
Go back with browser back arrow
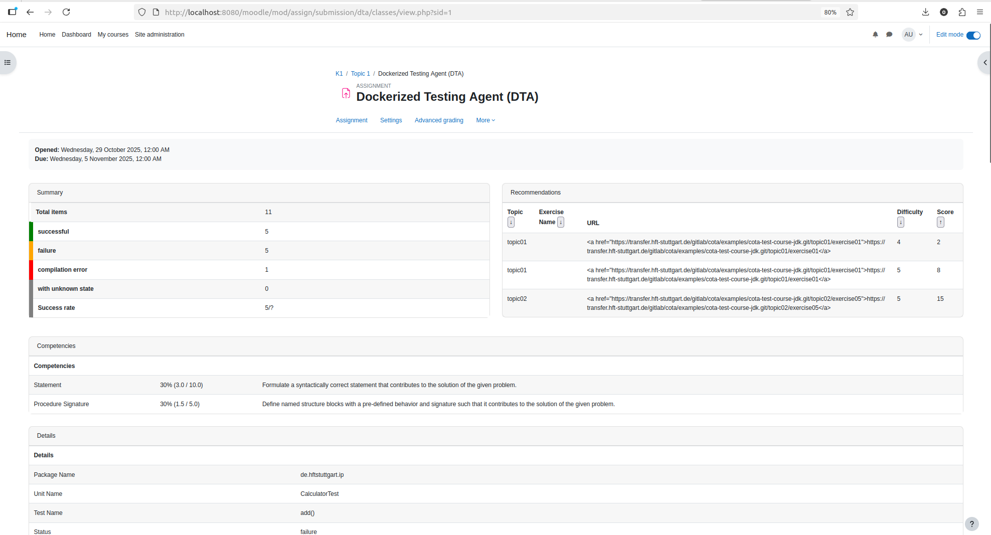coord(30,12)
